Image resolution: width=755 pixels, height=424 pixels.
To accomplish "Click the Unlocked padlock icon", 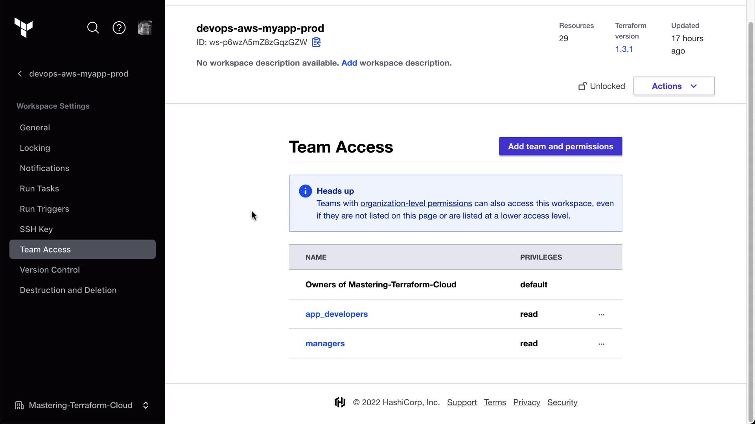I will coord(582,86).
